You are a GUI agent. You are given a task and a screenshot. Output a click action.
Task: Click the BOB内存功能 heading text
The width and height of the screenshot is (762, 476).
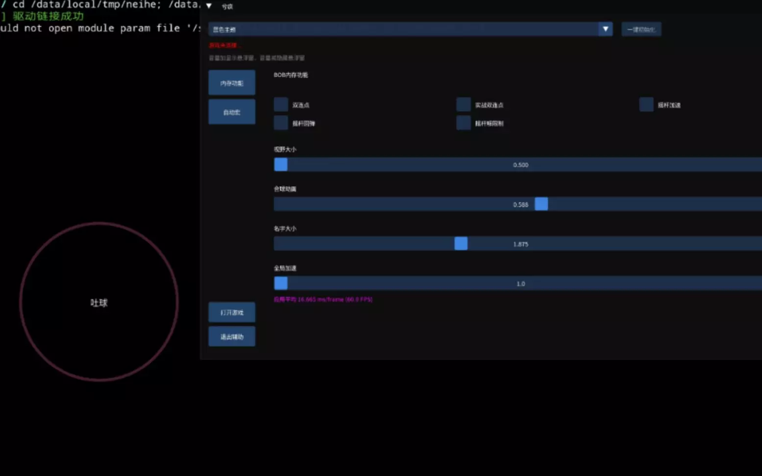pos(291,75)
